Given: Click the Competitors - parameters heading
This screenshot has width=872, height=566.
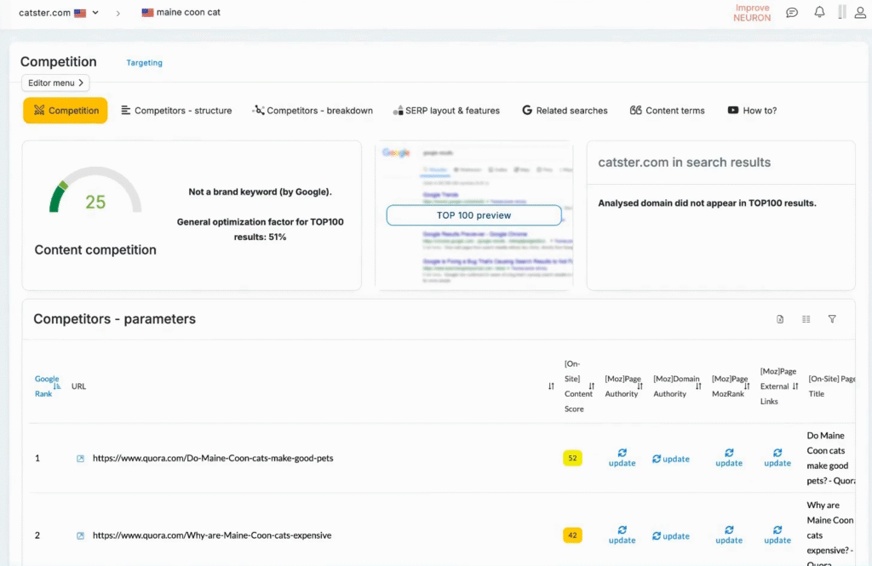Looking at the screenshot, I should click(x=115, y=319).
